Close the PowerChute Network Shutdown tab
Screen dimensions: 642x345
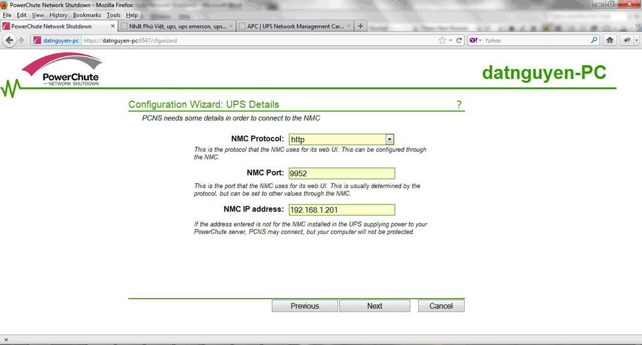coord(113,26)
